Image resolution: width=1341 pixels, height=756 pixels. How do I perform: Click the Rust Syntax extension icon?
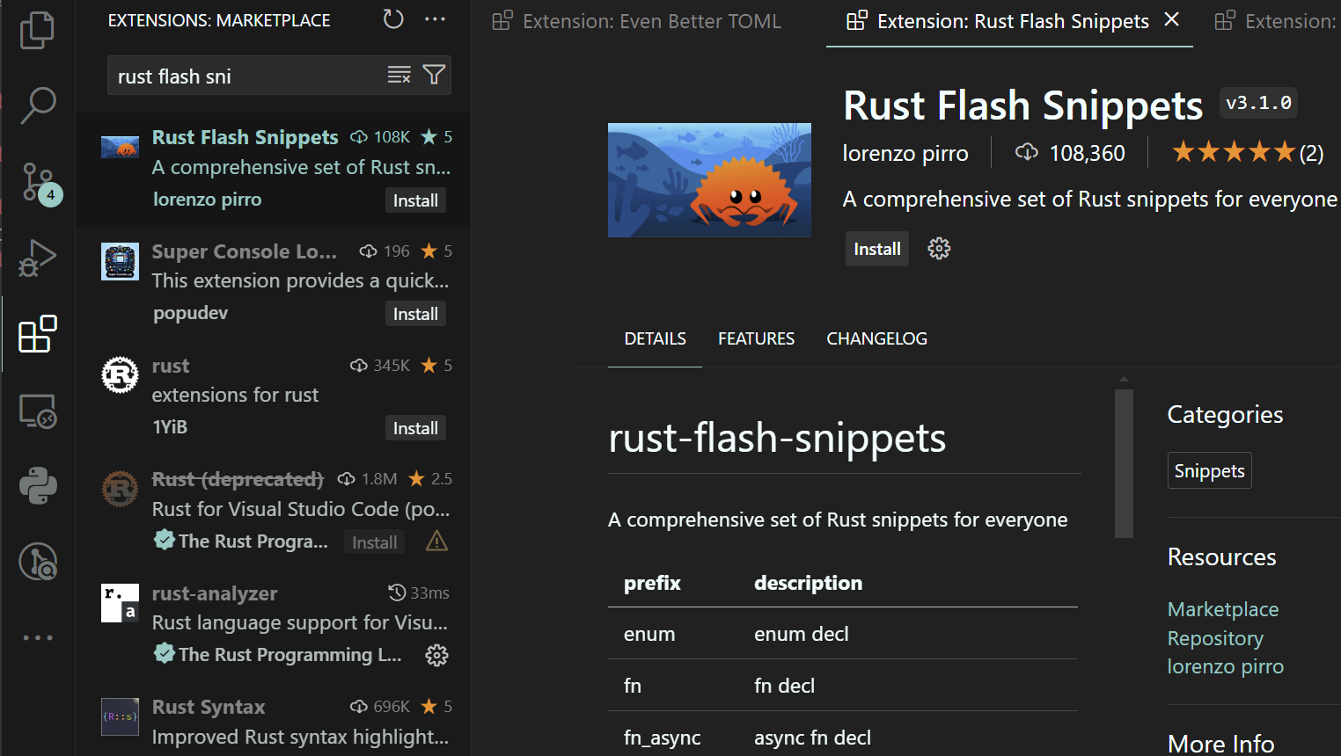[x=120, y=716]
